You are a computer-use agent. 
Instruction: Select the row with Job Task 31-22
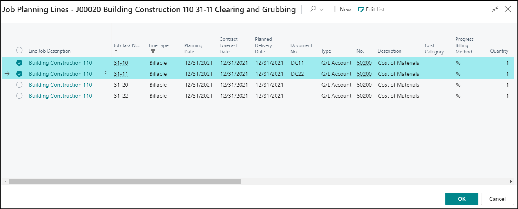coord(19,96)
